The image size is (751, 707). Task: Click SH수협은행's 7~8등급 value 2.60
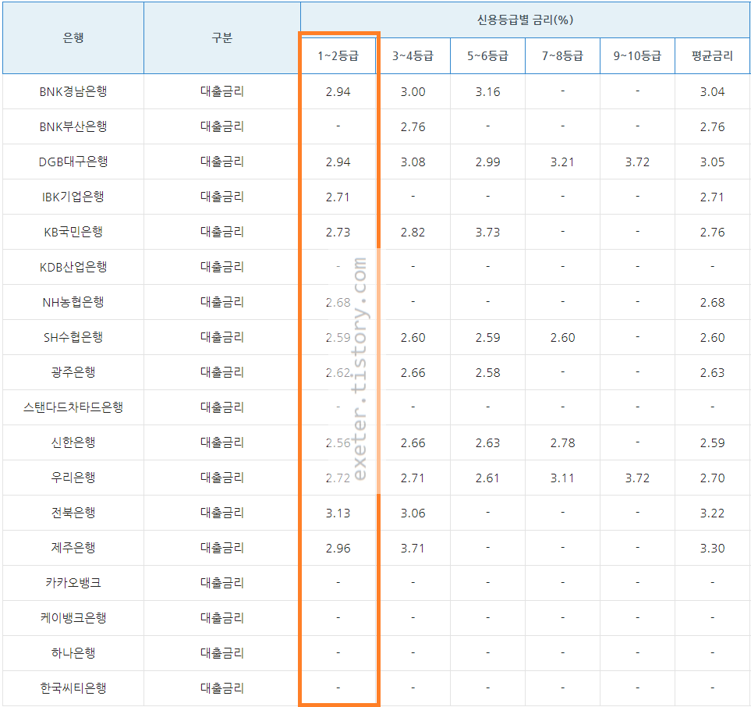pos(562,337)
